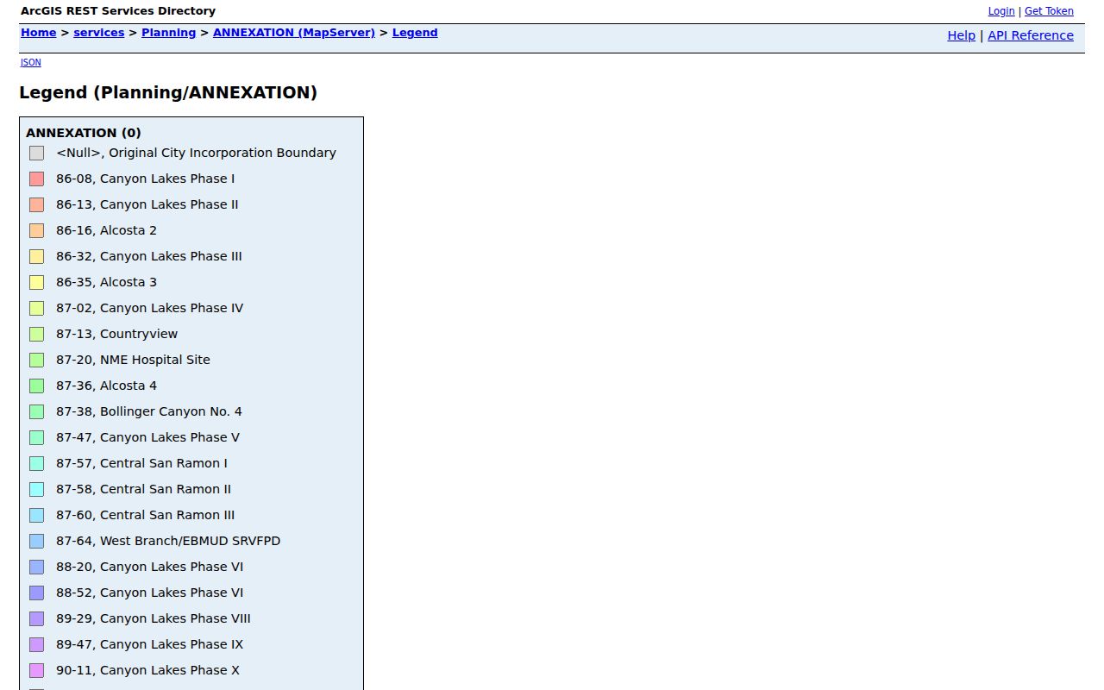
Task: Click the Home breadcrumb link
Action: coord(38,33)
